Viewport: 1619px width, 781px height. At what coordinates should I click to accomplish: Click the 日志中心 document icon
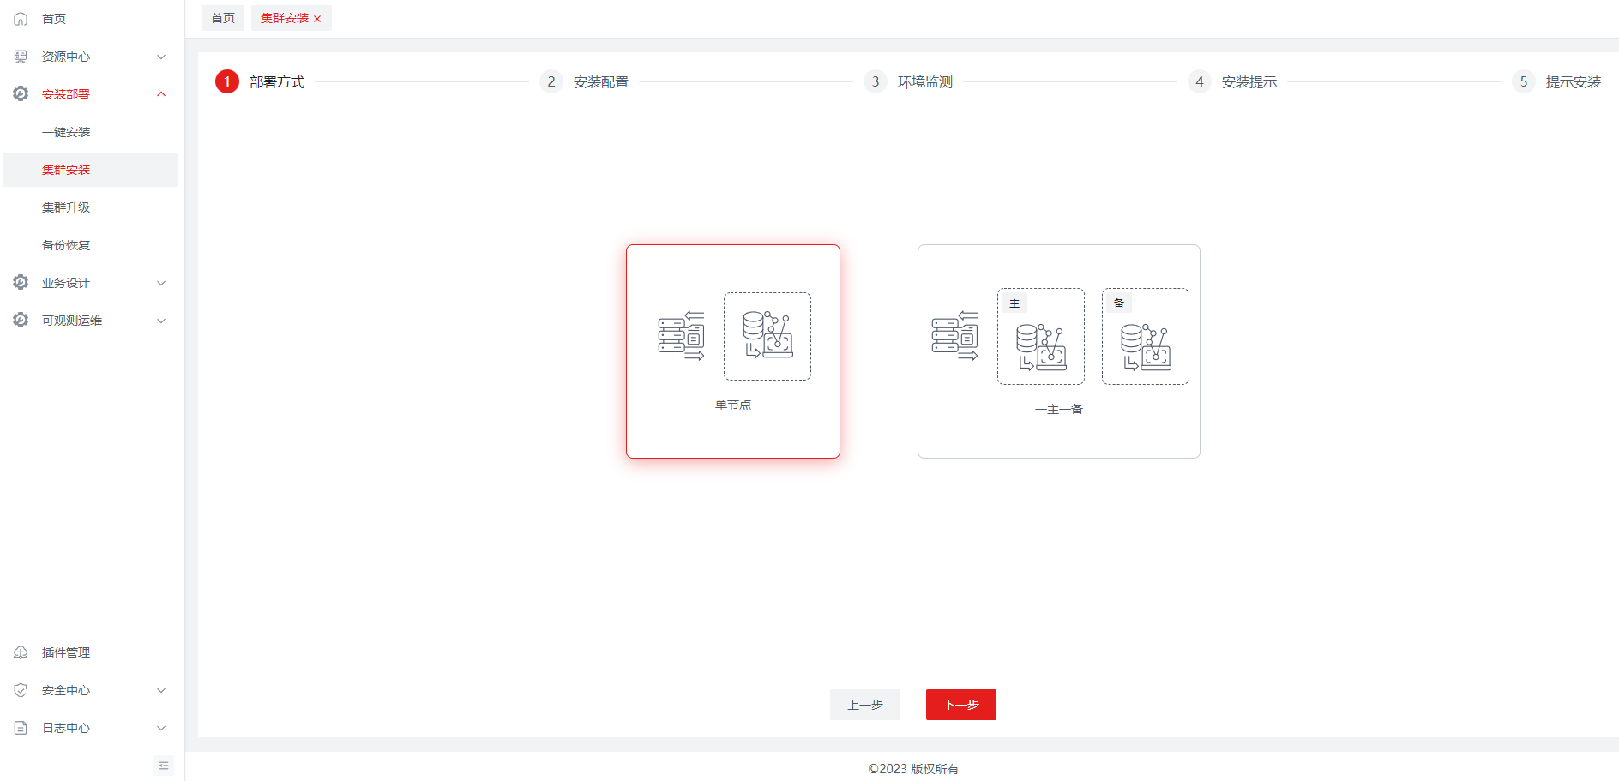point(21,728)
